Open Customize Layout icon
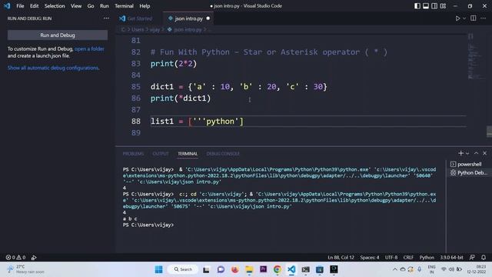492x277 pixels. 443,6
